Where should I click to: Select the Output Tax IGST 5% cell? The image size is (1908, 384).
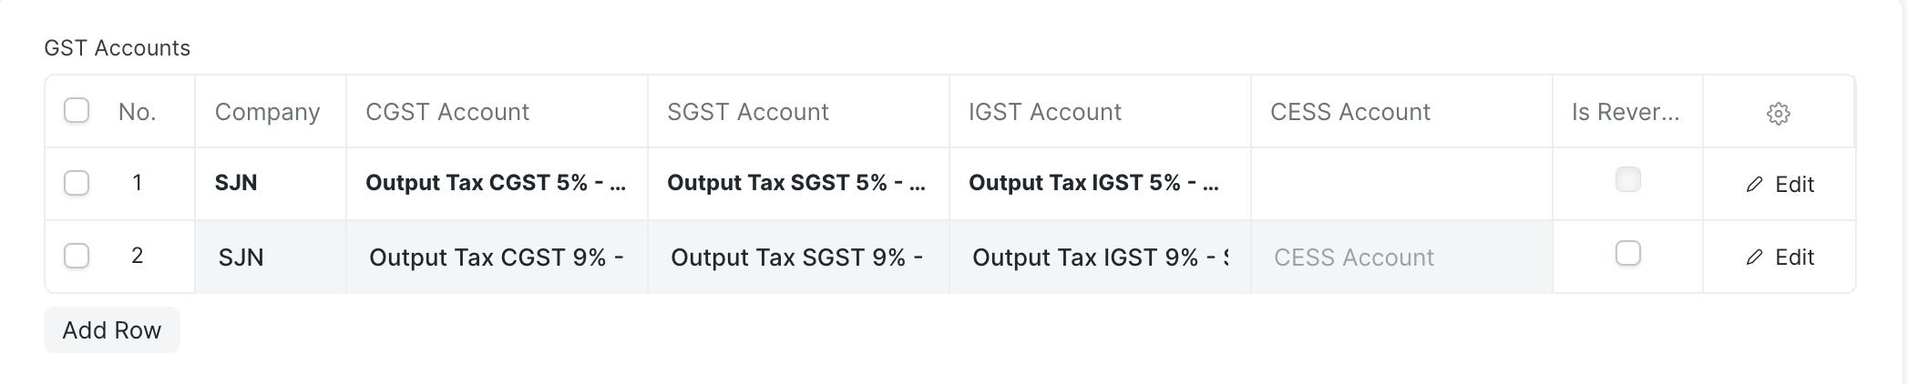(x=1100, y=184)
